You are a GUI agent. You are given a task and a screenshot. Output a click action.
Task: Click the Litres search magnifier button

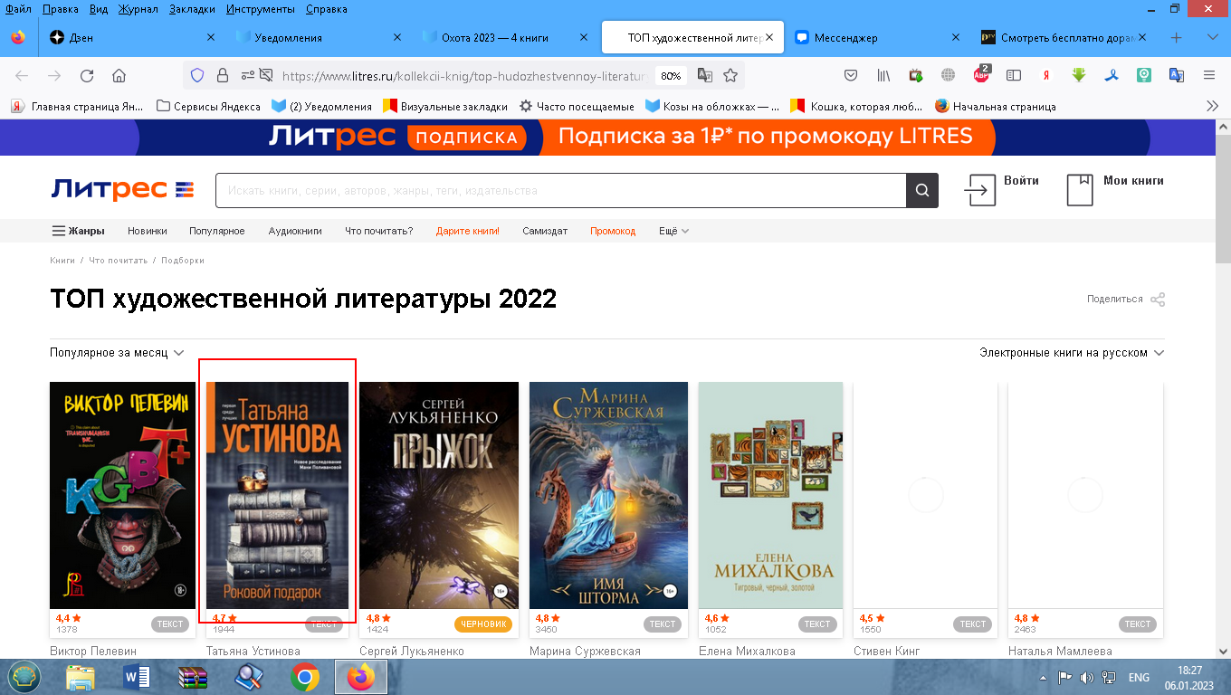[921, 190]
